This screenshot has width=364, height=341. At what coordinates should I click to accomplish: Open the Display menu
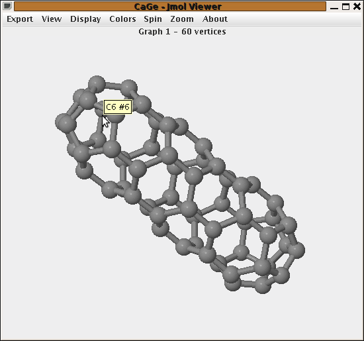pyautogui.click(x=85, y=19)
